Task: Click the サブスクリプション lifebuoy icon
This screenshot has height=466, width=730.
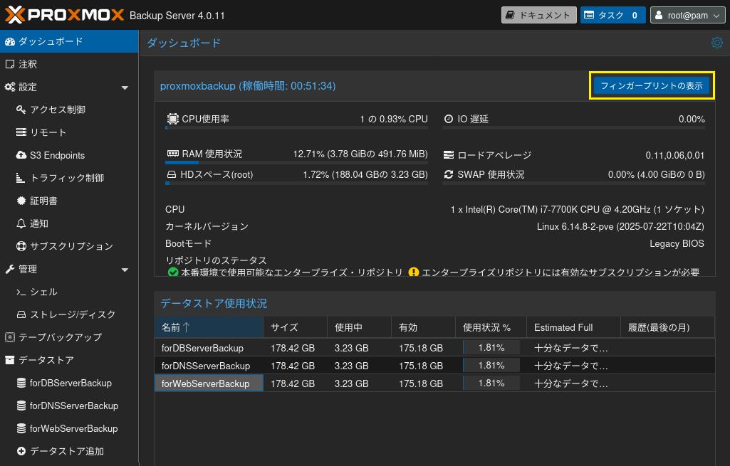Action: tap(21, 246)
